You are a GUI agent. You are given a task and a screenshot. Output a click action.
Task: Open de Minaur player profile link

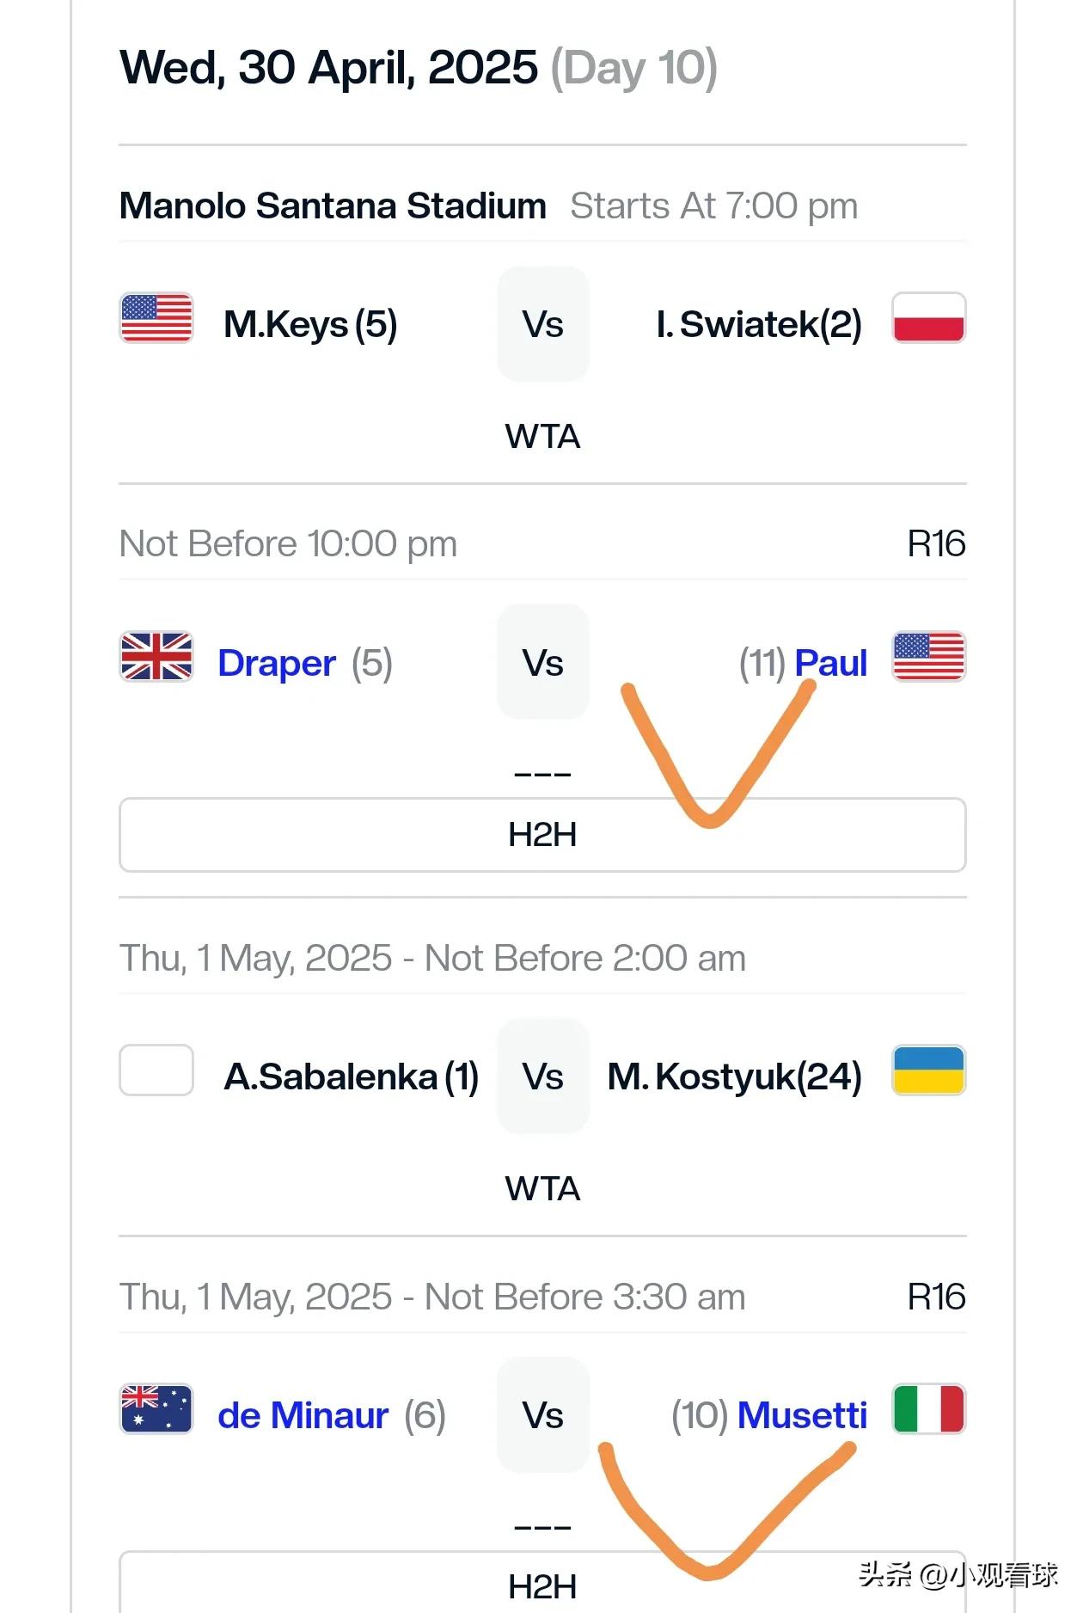pyautogui.click(x=303, y=1415)
